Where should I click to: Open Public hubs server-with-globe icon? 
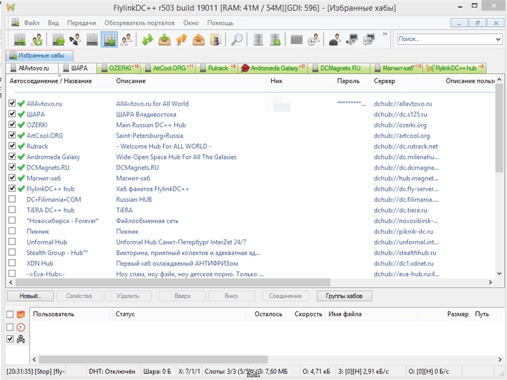[x=58, y=39]
